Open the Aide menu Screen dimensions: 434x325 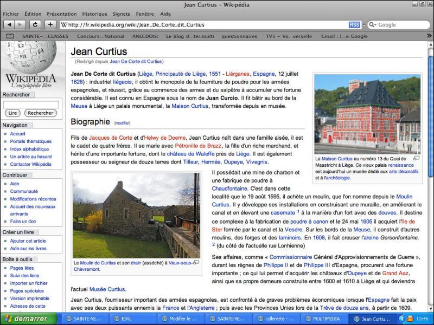[165, 14]
